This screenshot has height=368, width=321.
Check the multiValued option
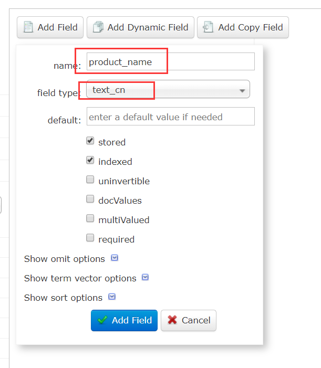click(x=90, y=218)
